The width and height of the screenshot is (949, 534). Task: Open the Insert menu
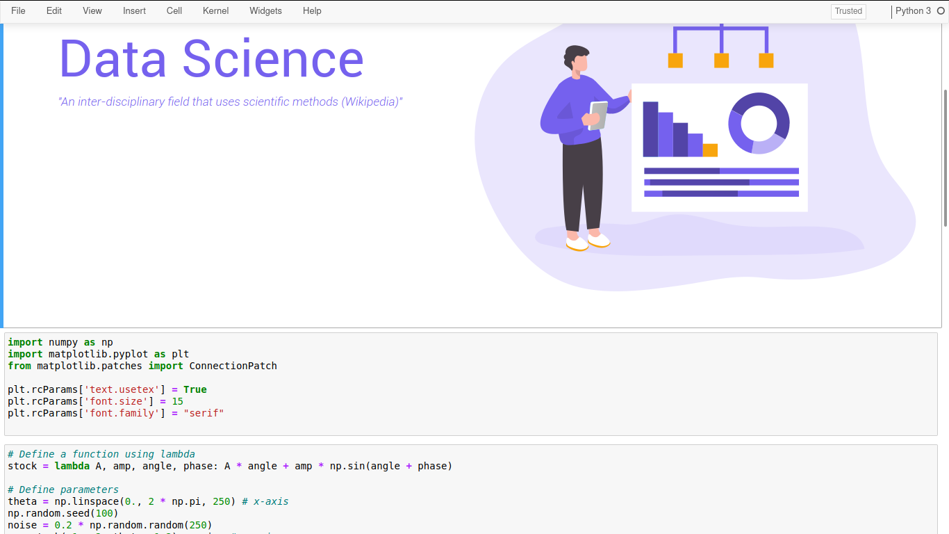click(134, 11)
